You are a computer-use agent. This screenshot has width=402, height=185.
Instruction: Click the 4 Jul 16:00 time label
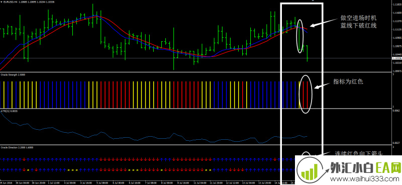click(86, 183)
